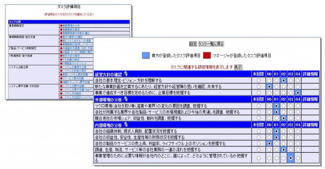This screenshot has height=169, width=325.
Task: Open the 事業環境の分析 task link
Action: pos(71,25)
